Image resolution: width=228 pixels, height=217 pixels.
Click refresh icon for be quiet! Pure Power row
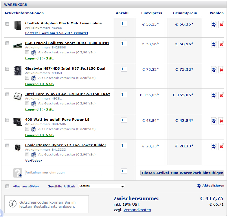[x=214, y=121]
